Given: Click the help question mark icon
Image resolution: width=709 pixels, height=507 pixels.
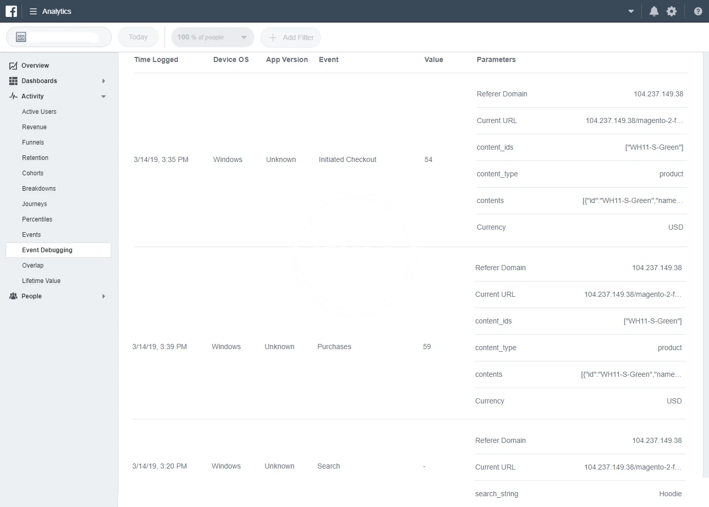Looking at the screenshot, I should pyautogui.click(x=698, y=11).
